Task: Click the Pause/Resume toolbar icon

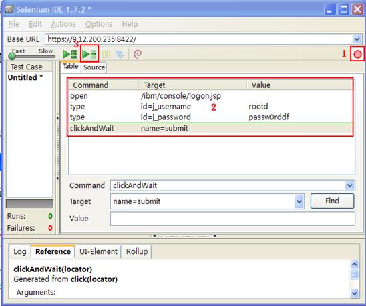Action: tap(106, 54)
